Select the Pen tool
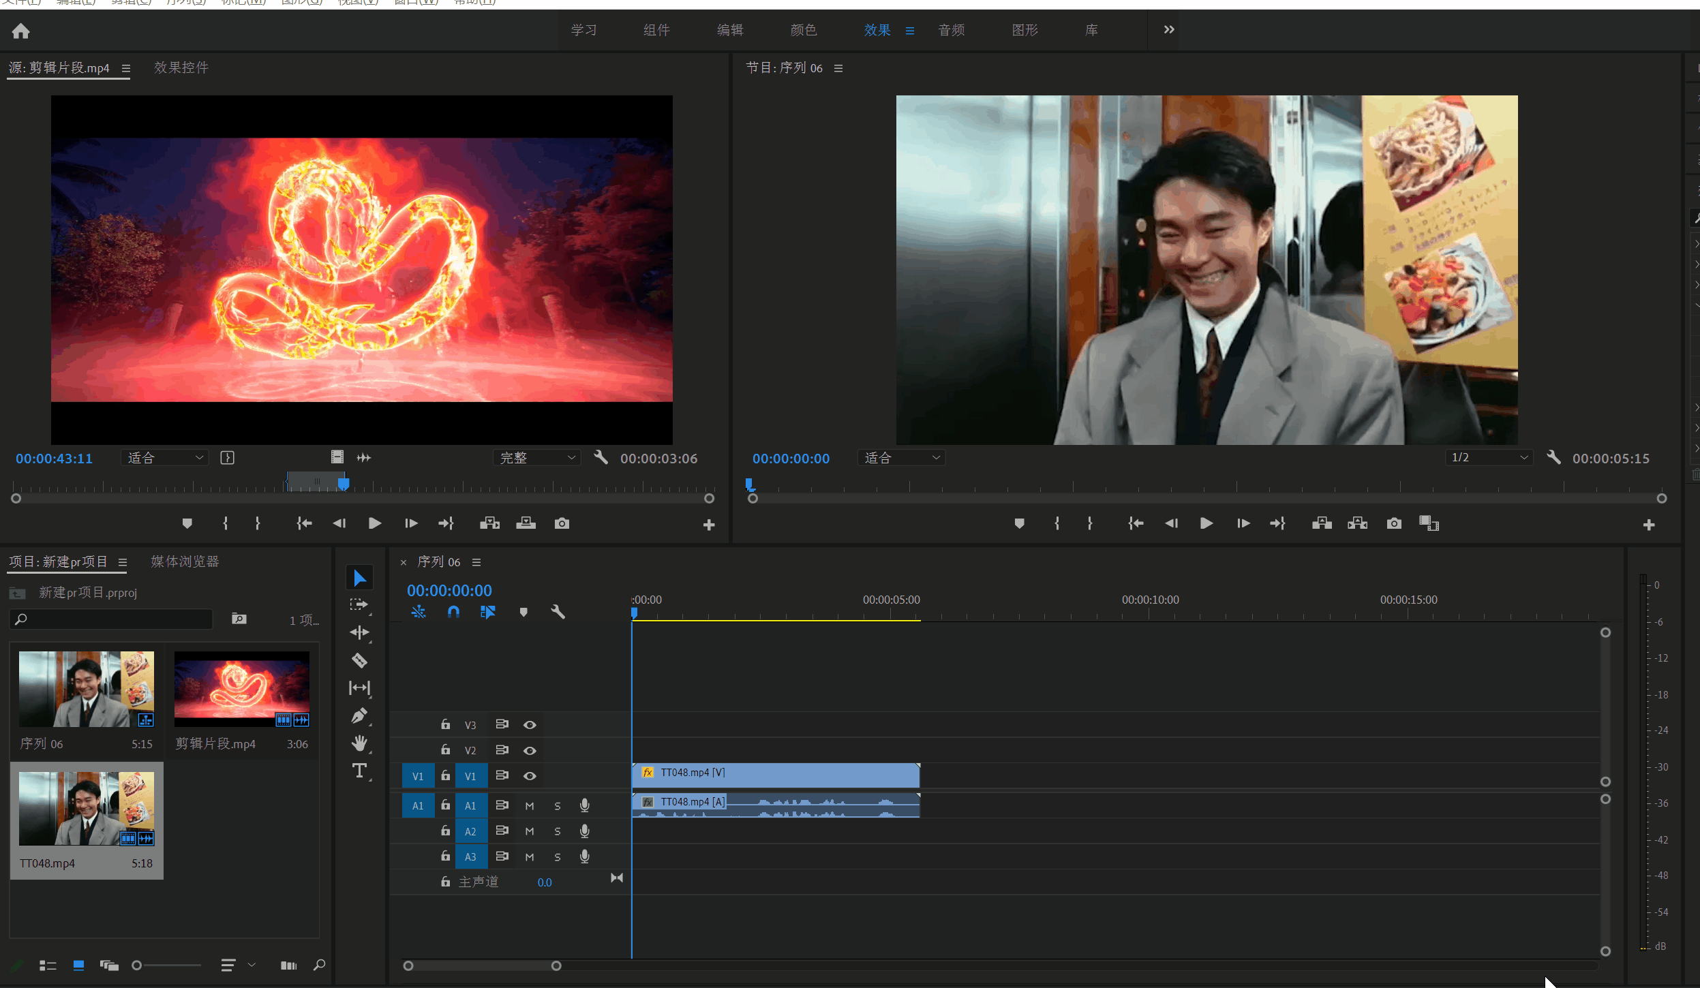 click(x=359, y=715)
